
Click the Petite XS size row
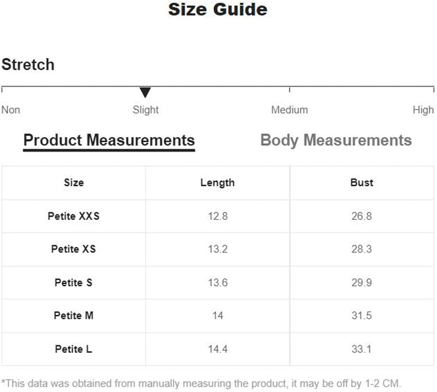coord(218,249)
